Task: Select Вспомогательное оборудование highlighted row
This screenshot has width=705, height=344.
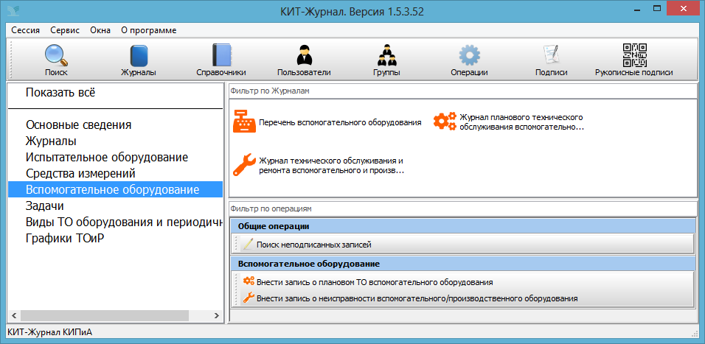Action: (116, 189)
